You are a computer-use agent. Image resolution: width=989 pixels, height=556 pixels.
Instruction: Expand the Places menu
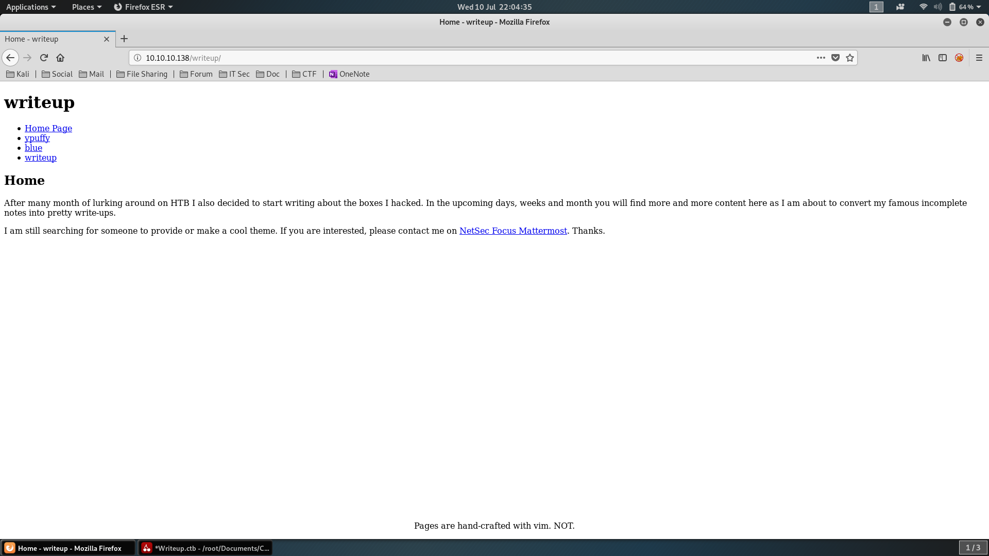pos(87,7)
